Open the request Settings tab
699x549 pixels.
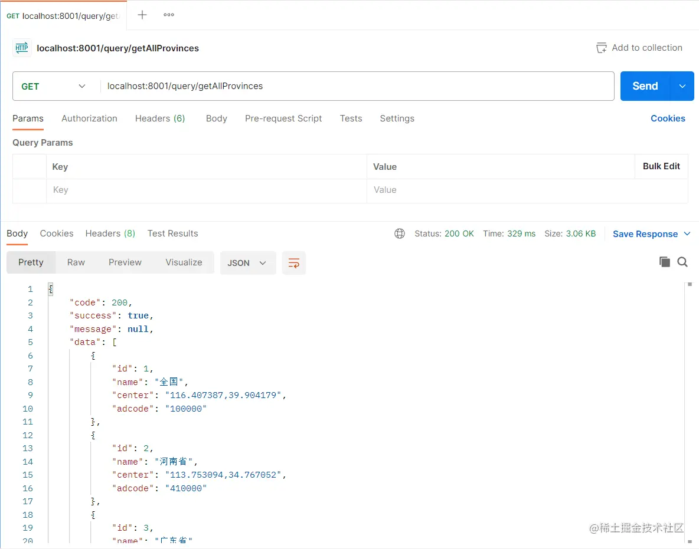point(397,119)
